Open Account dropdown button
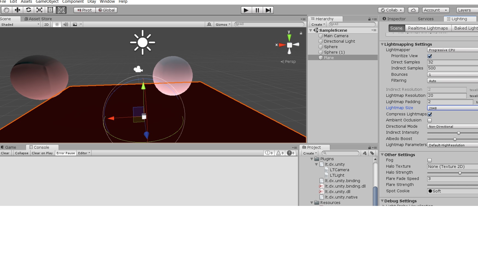Viewport: 478px width, 280px height. (436, 10)
